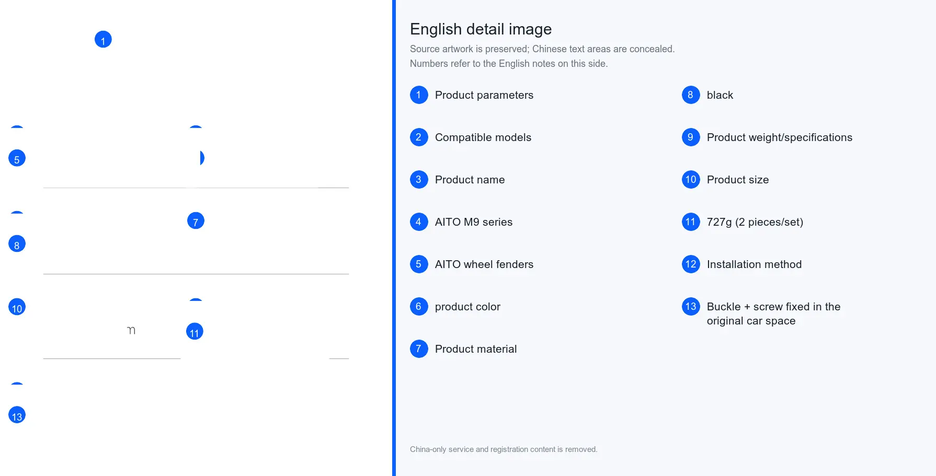The width and height of the screenshot is (936, 476).
Task: Click legend badge 11 beside 727g text
Action: [691, 222]
